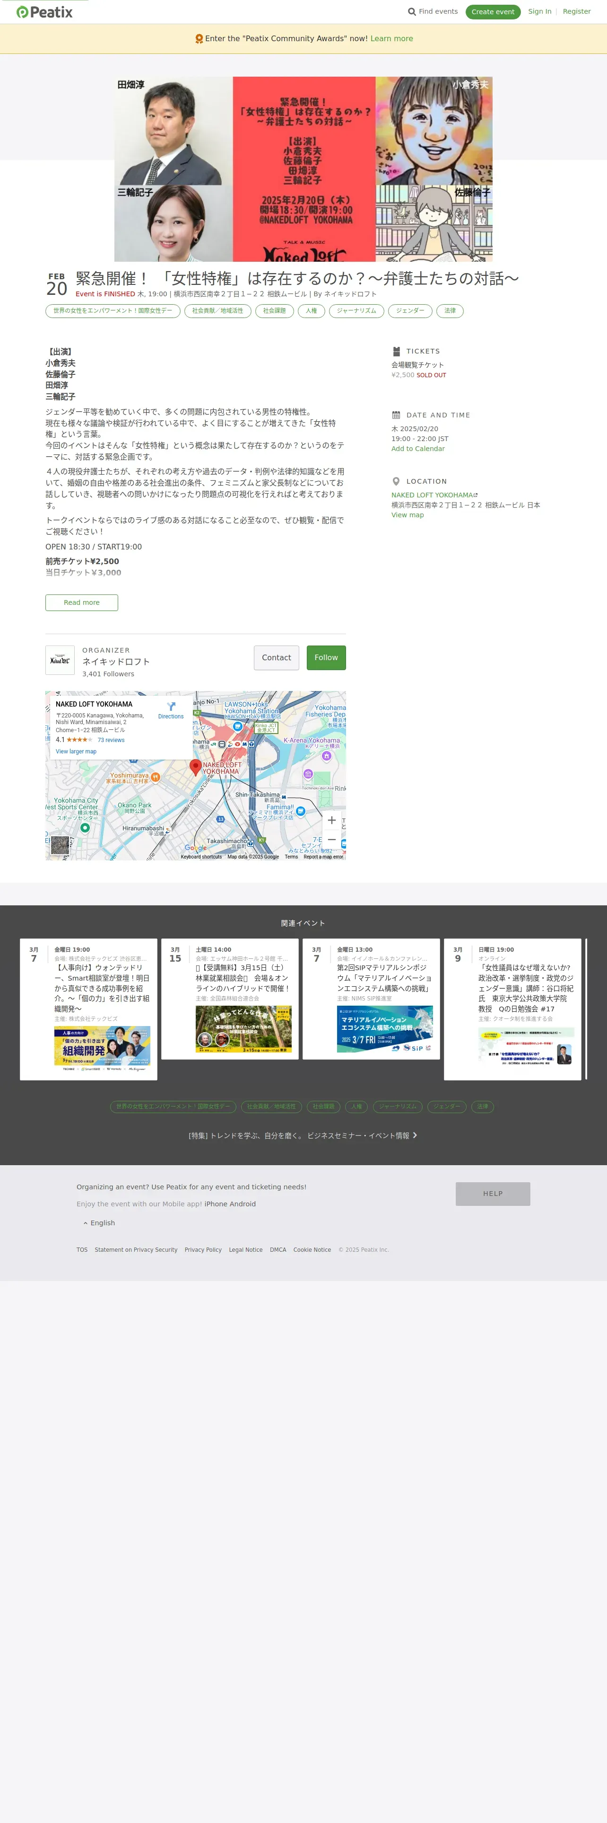
Task: Open the DMCA footer link
Action: coord(278,1250)
